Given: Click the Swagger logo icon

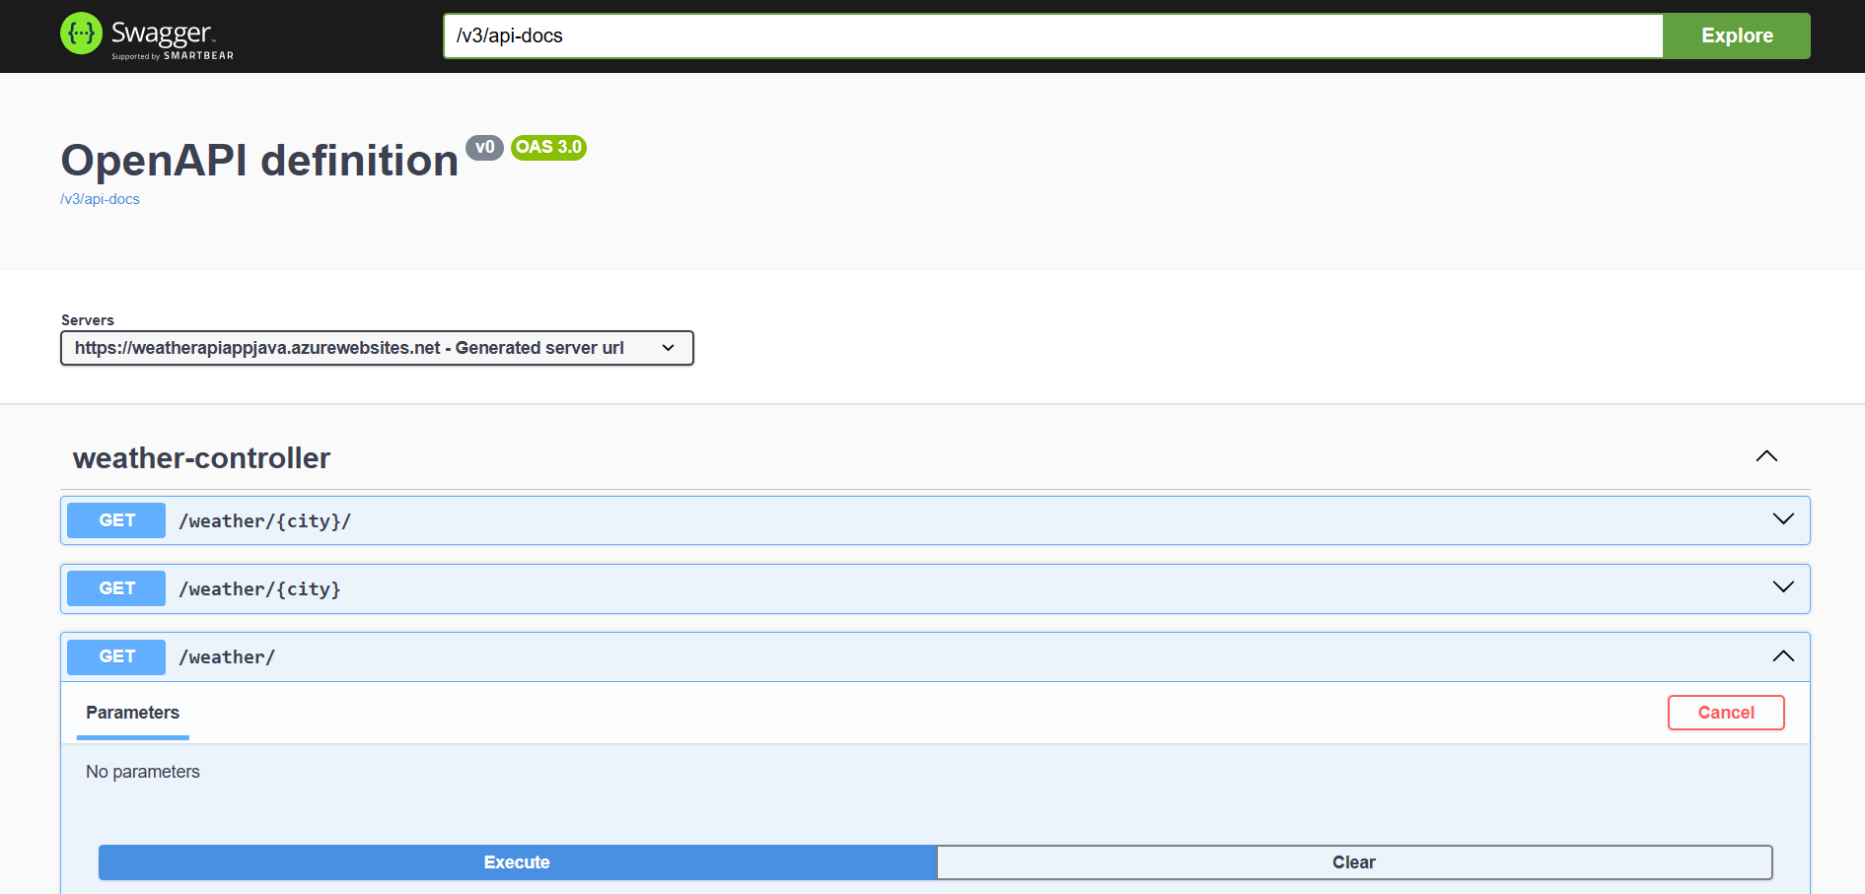Looking at the screenshot, I should pyautogui.click(x=81, y=34).
